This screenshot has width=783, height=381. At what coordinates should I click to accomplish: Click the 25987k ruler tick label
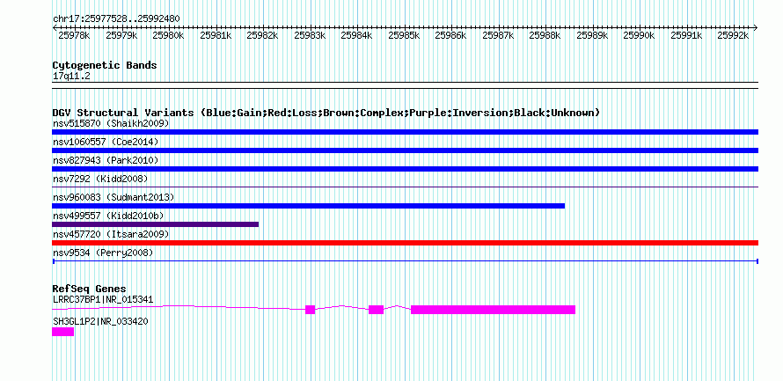click(x=498, y=35)
